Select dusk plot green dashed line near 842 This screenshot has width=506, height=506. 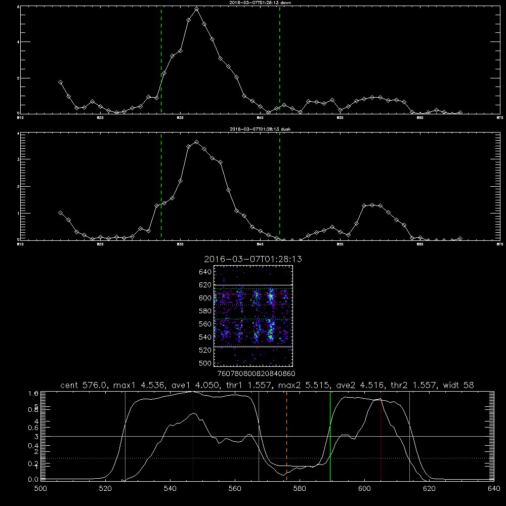click(x=279, y=186)
